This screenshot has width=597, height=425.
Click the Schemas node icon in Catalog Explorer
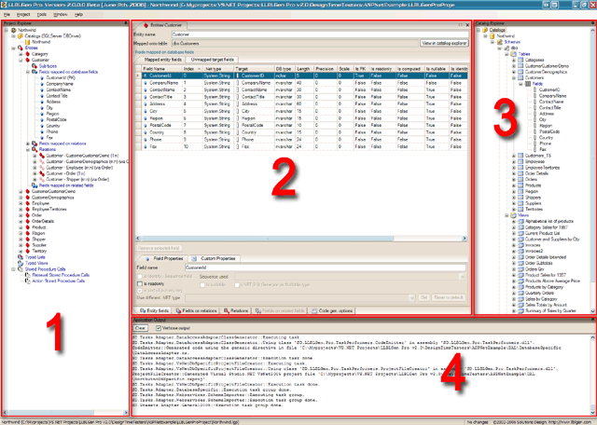(500, 42)
